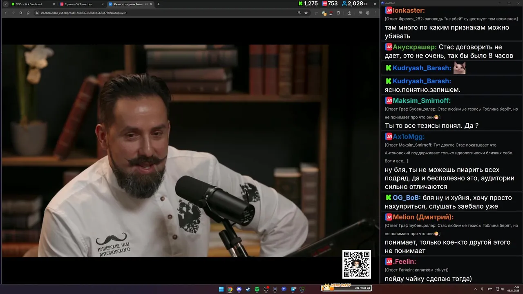
Task: Select username Maksim_Smirnoff in AxelChat
Action: 422,100
